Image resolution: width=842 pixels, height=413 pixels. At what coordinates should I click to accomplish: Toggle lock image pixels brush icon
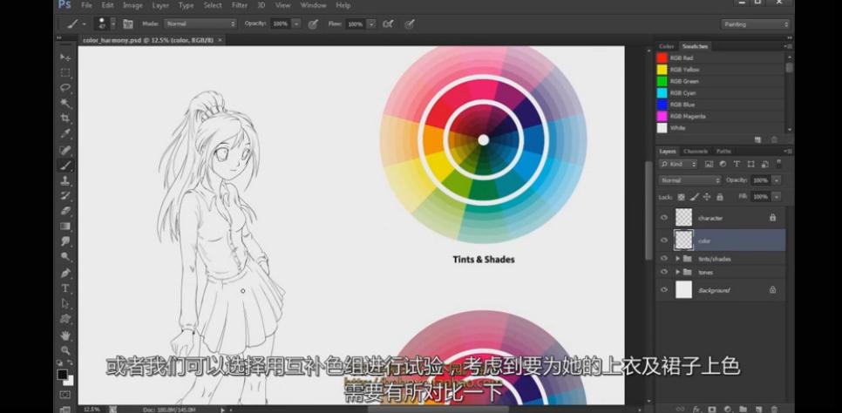[695, 197]
